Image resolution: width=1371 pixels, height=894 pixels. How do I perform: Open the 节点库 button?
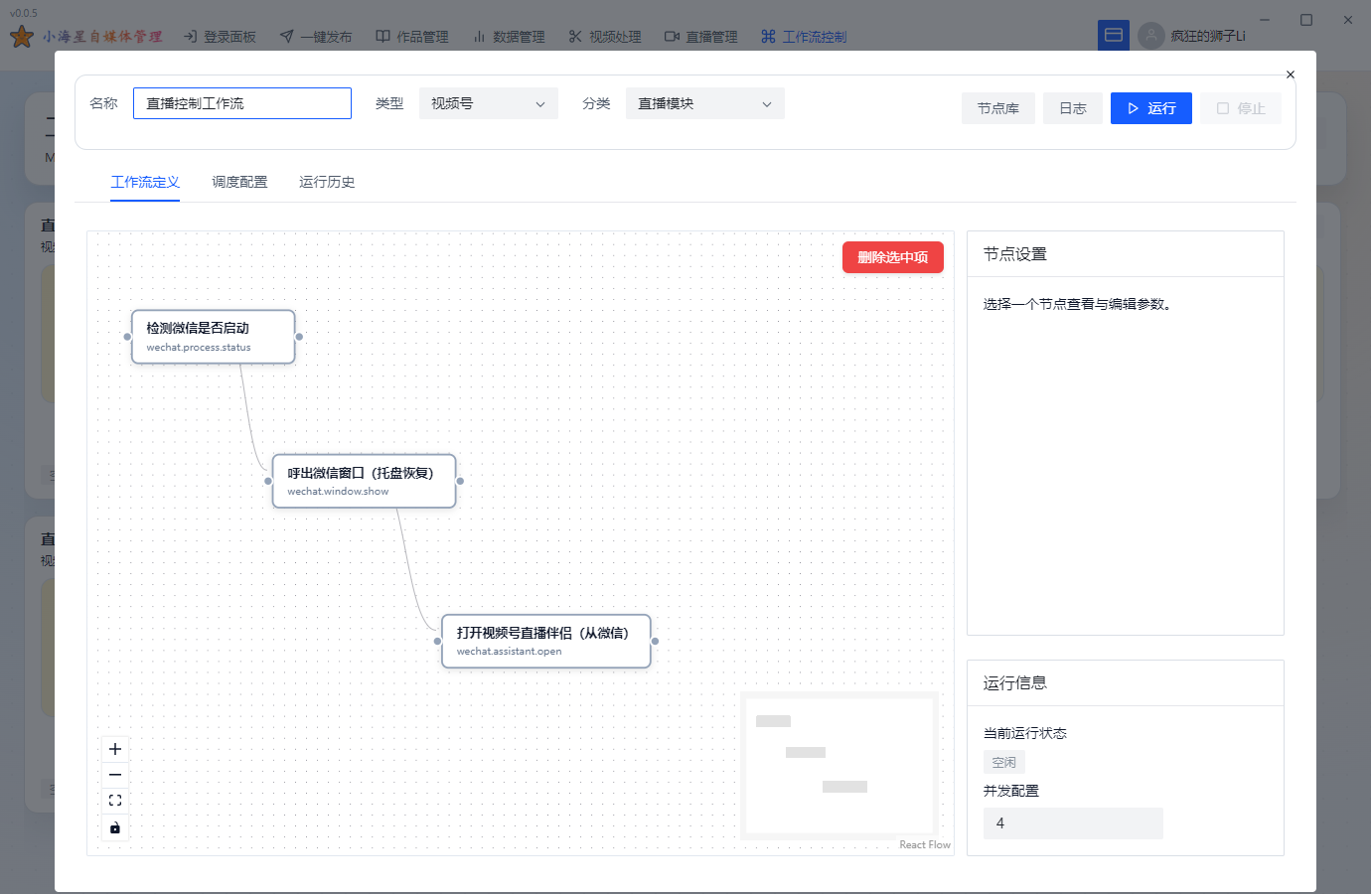pos(997,108)
